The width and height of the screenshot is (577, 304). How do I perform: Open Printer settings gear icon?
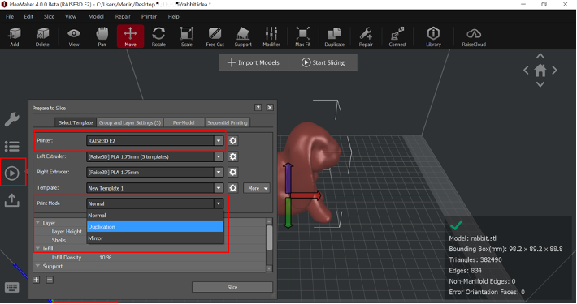(233, 140)
